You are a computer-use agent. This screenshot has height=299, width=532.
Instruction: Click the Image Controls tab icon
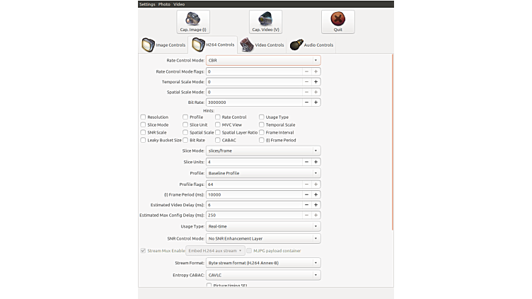[x=148, y=45]
